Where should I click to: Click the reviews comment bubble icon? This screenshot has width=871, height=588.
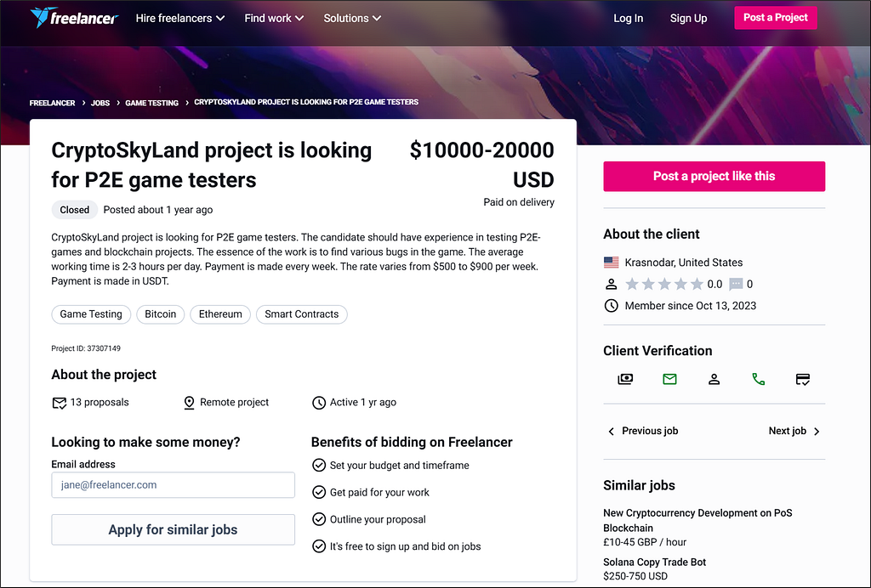(x=736, y=284)
